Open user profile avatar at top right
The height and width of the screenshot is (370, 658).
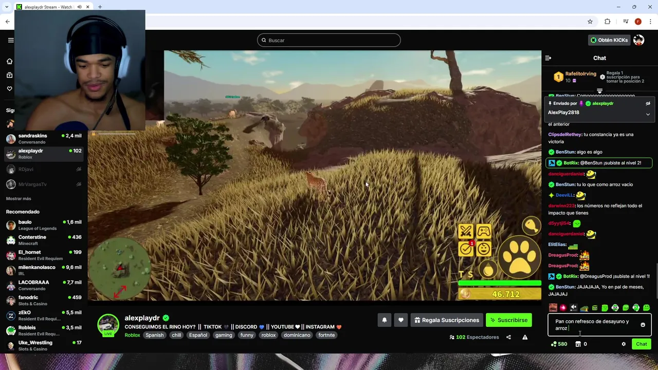pos(638,40)
